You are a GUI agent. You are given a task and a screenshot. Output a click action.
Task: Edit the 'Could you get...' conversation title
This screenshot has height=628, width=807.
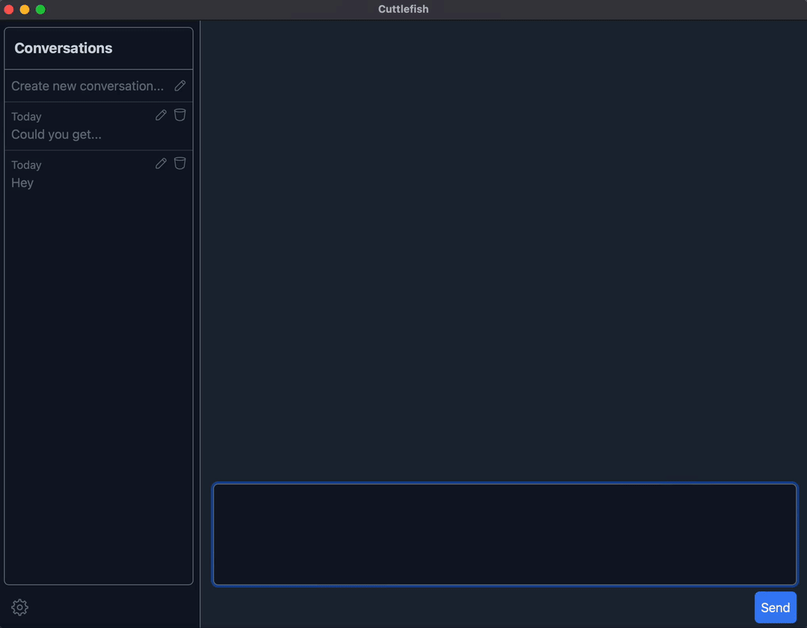tap(161, 115)
